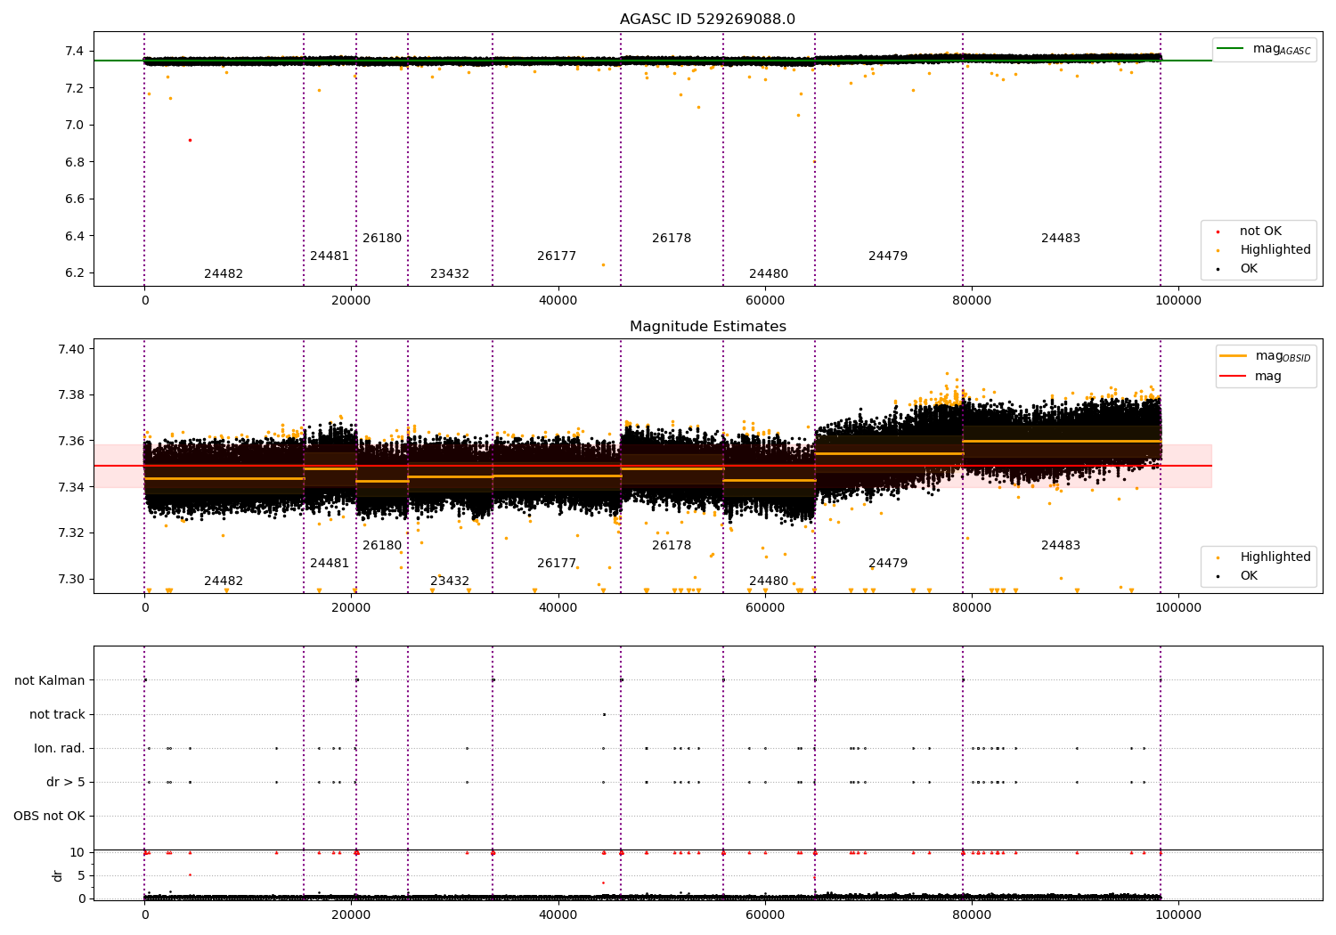Viewport: 1336px width, 935px height.
Task: Click "Highlighted" in the top plot legend
Action: (1275, 250)
